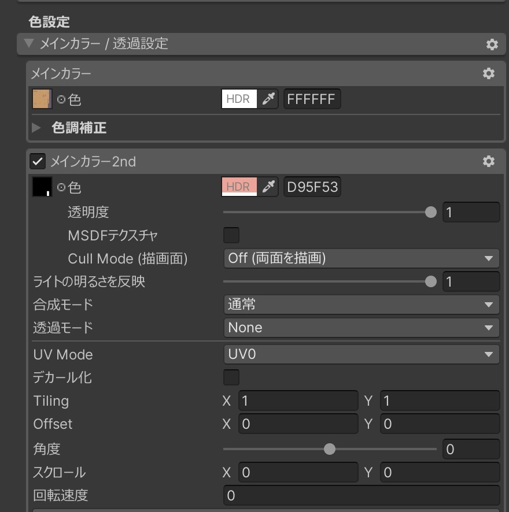Open the UV Mode dropdown

click(362, 354)
